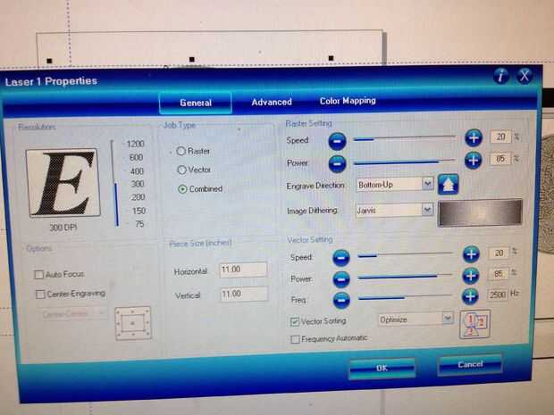Open the Image Dithering dropdown
554x415 pixels.
pos(394,211)
